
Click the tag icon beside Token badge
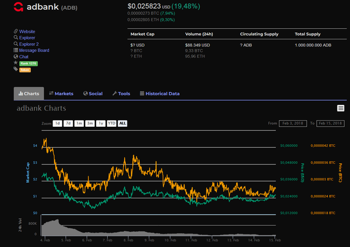click(16, 69)
